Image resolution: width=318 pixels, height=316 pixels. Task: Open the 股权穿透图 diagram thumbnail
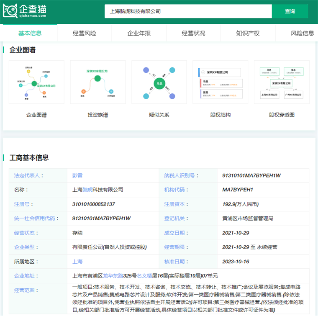pos(282,82)
